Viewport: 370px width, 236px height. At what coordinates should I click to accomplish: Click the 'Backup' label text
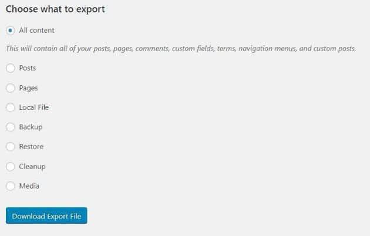pyautogui.click(x=31, y=127)
